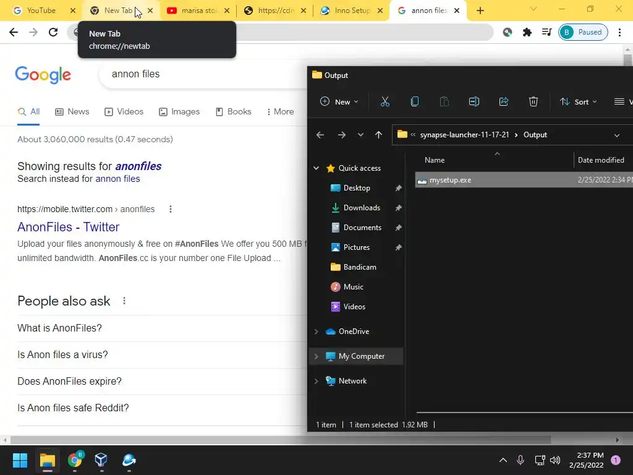The image size is (633, 475).
Task: Open Chrome media controls icon
Action: pos(547,32)
